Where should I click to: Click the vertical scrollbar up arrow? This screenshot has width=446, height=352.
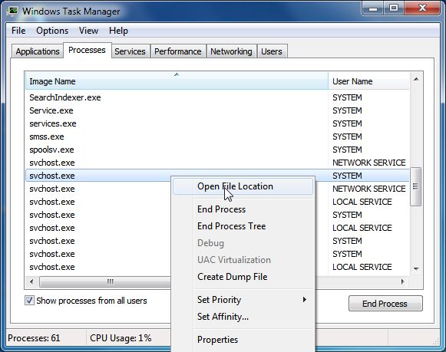pyautogui.click(x=416, y=79)
